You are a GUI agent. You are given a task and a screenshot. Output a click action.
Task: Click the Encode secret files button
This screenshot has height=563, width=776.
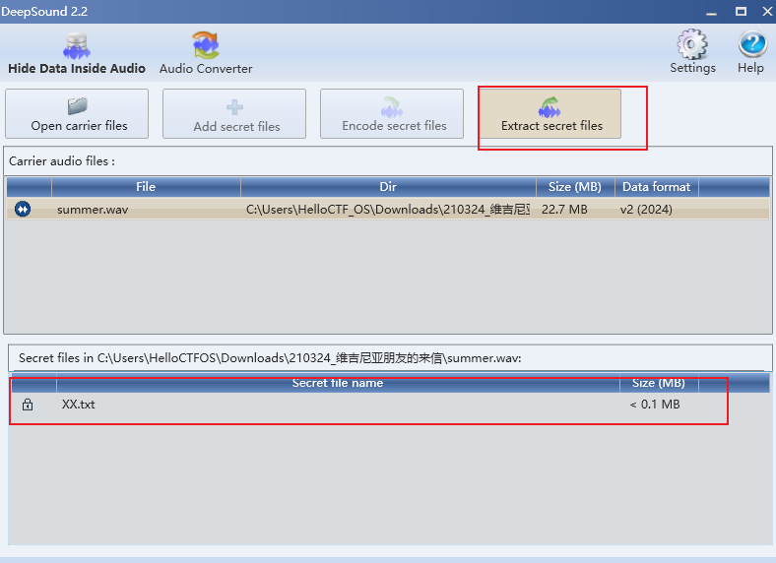(392, 114)
